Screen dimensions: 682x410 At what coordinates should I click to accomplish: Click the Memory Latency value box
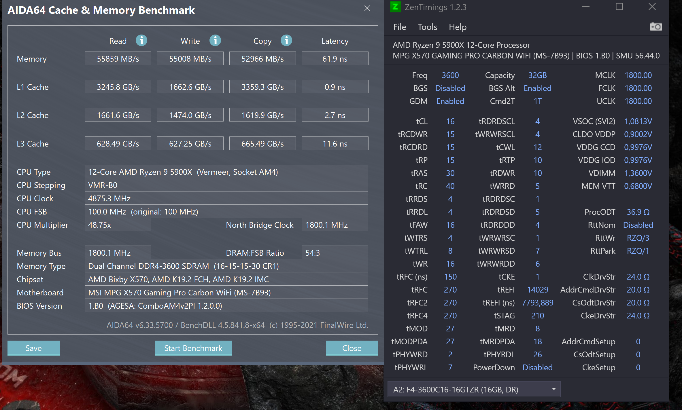(335, 59)
